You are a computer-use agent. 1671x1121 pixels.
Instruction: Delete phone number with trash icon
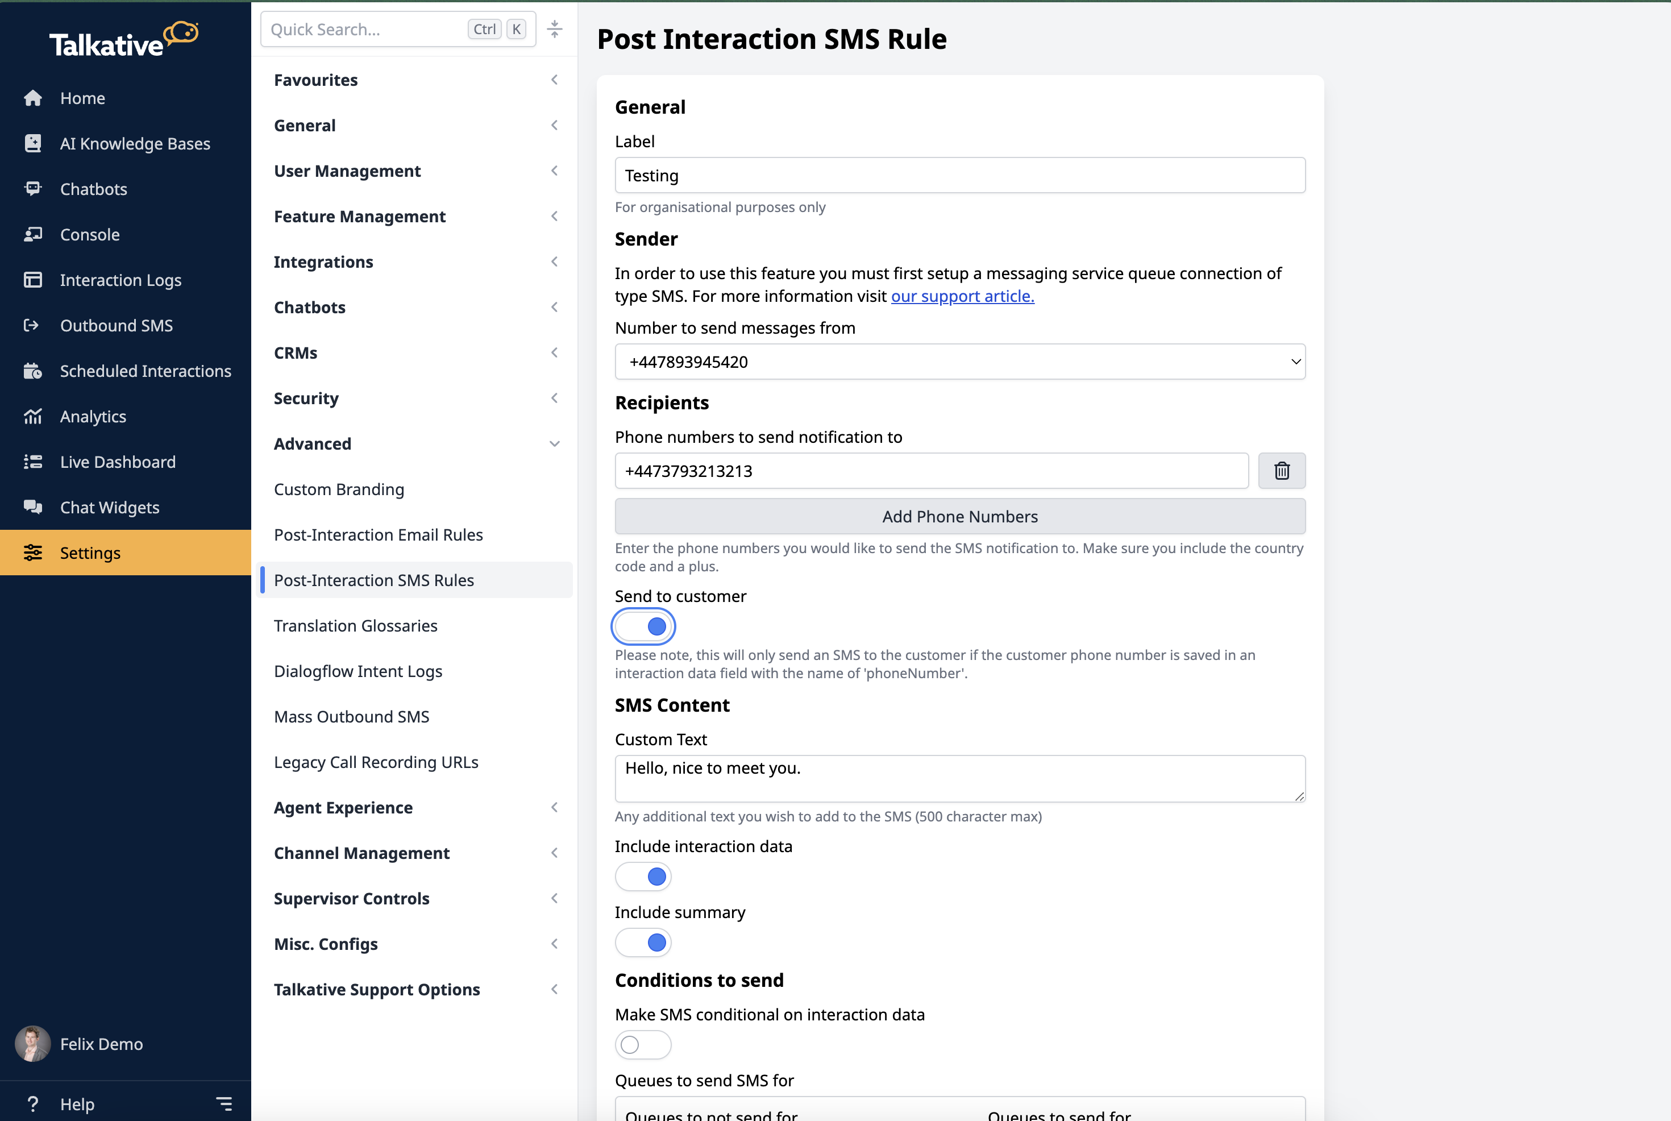[x=1282, y=471]
